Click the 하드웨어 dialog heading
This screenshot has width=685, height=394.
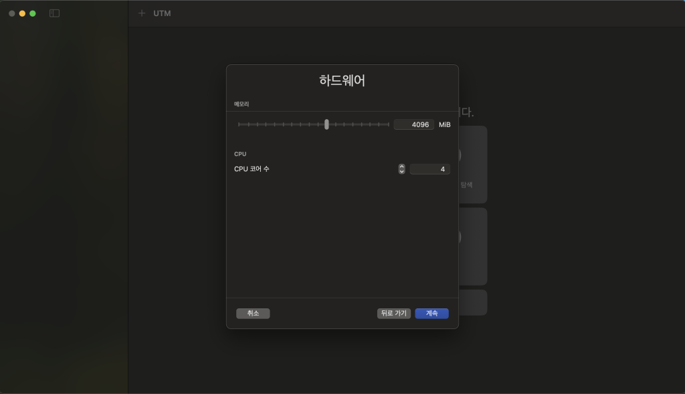[342, 80]
